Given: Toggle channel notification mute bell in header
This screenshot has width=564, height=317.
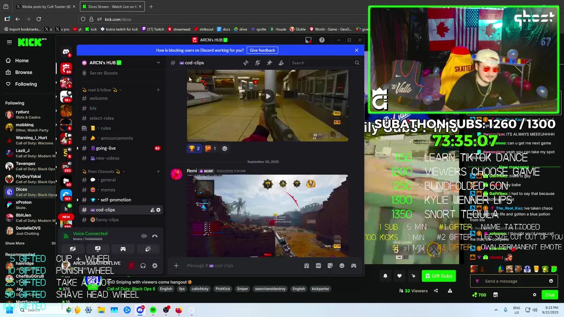Looking at the screenshot, I should pos(258,63).
